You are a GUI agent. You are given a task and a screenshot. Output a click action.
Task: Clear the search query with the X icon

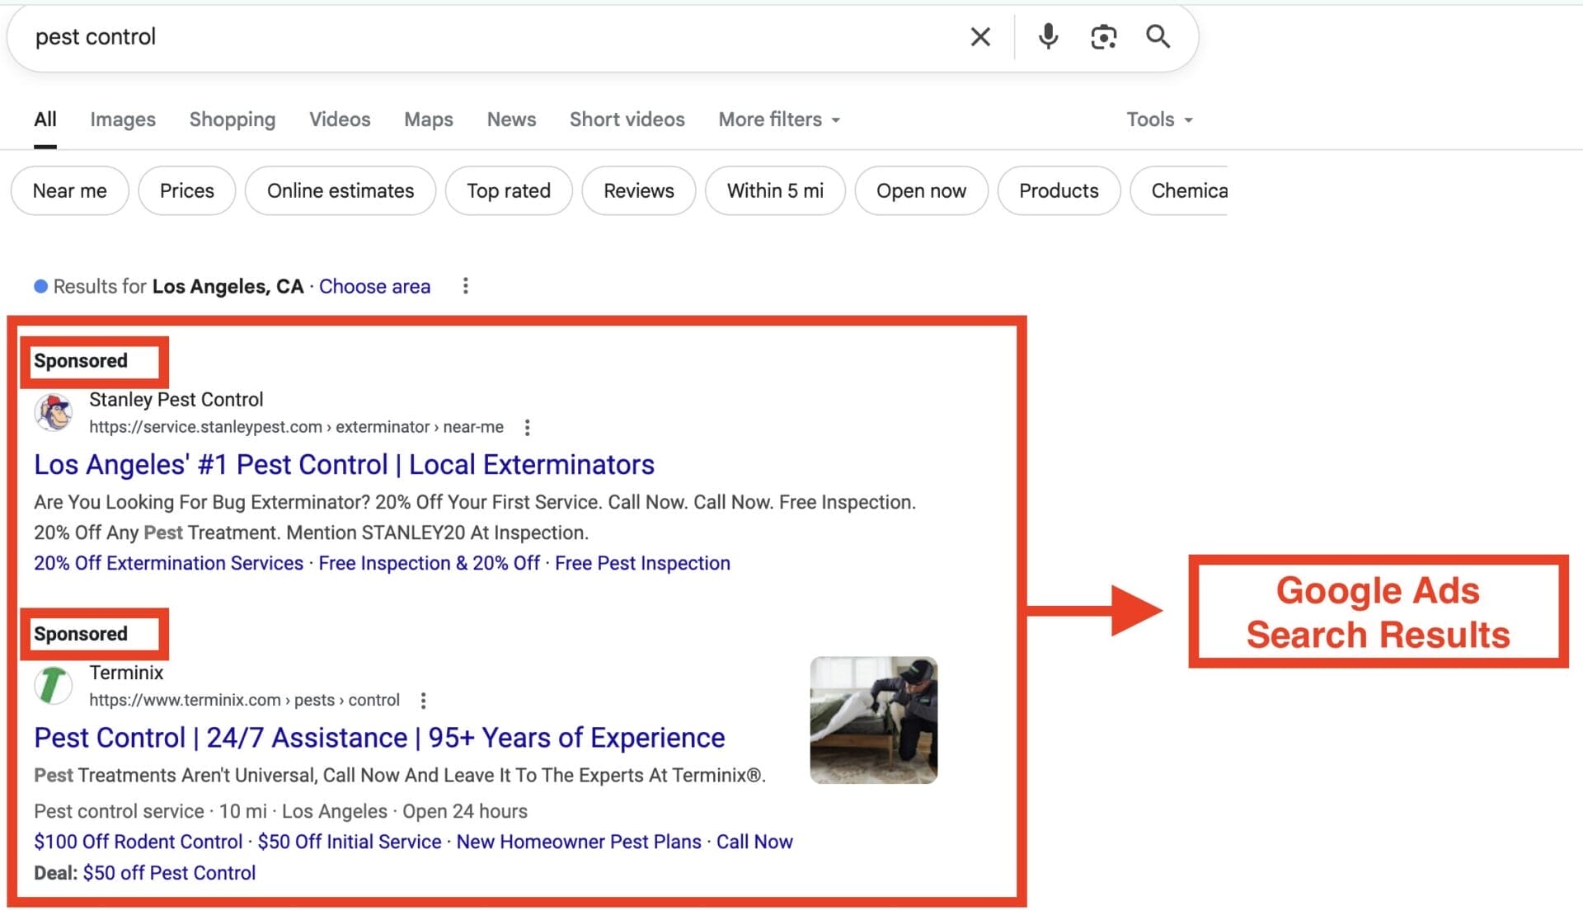[979, 36]
